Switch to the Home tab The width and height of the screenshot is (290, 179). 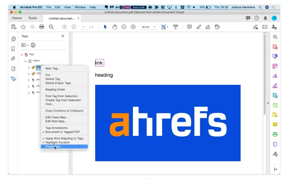(17, 18)
